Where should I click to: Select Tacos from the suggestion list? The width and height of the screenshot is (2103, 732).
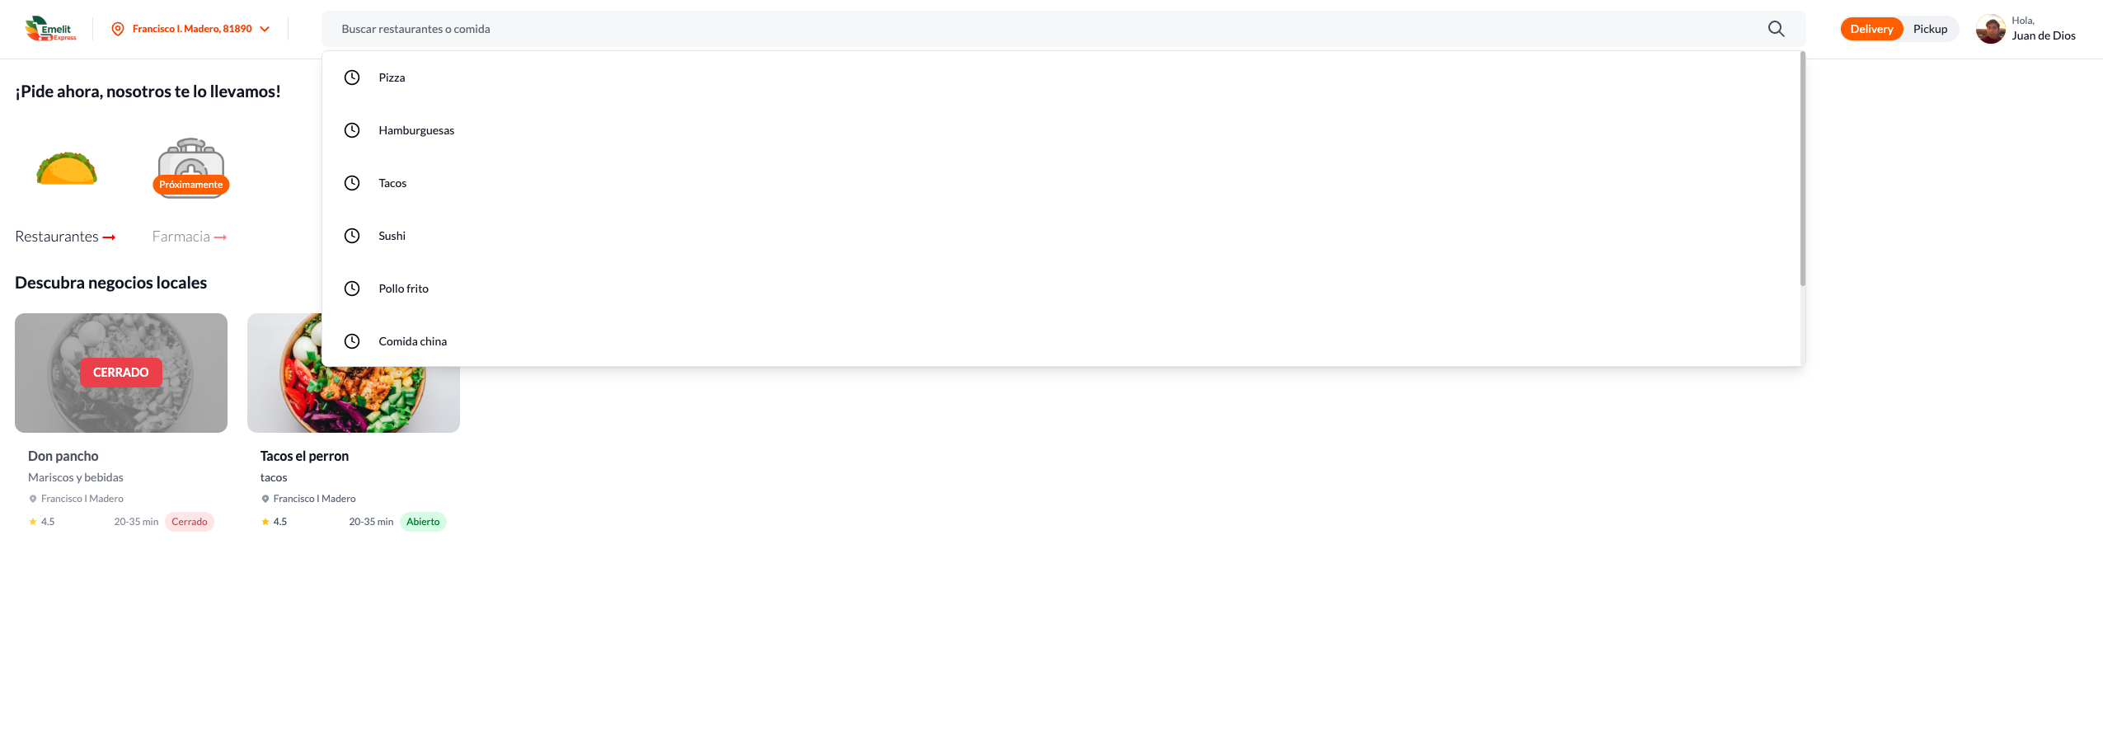point(392,183)
